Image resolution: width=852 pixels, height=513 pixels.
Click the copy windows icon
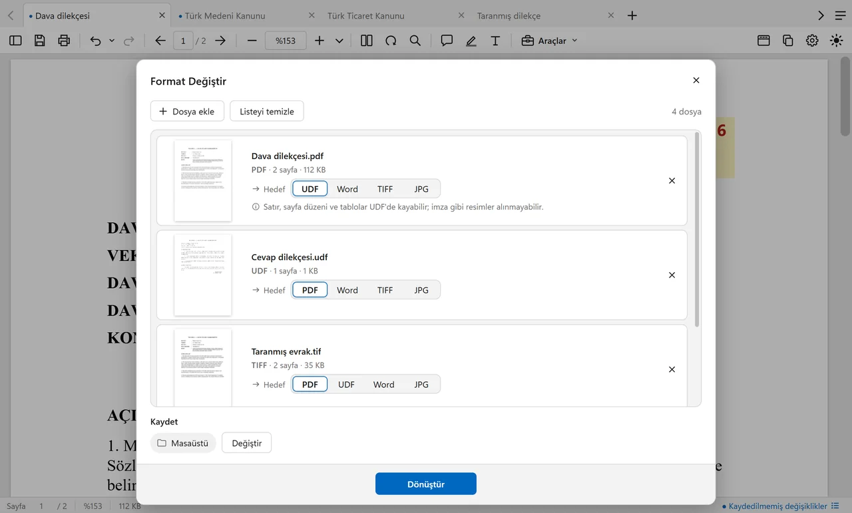(788, 41)
